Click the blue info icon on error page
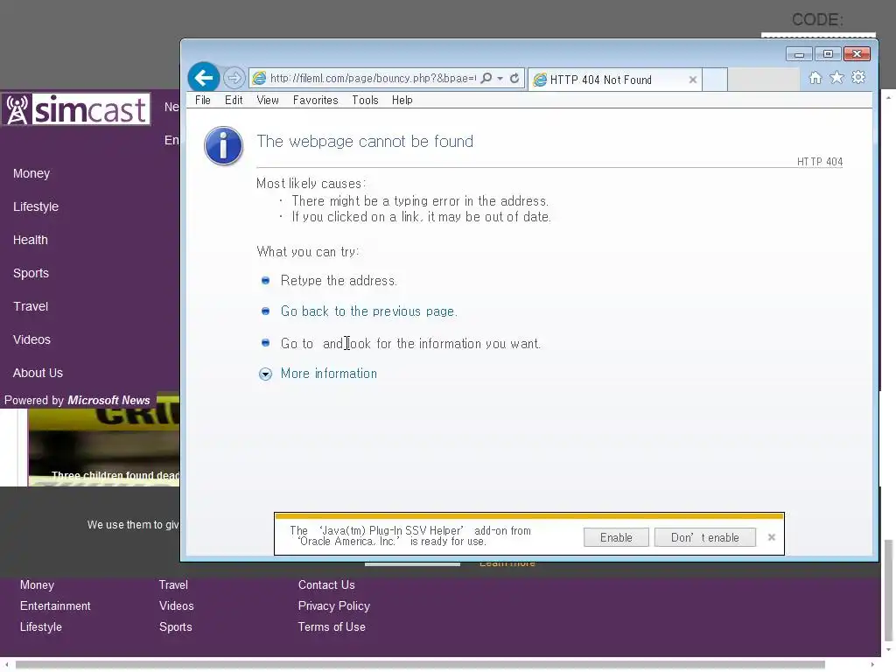Image resolution: width=896 pixels, height=672 pixels. [x=223, y=146]
